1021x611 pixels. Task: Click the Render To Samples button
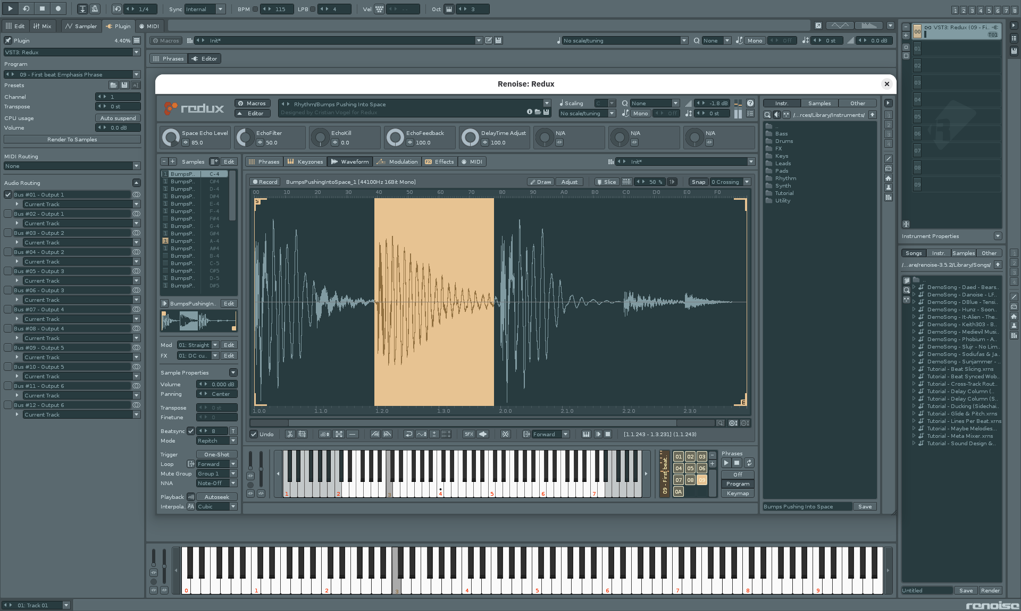72,139
